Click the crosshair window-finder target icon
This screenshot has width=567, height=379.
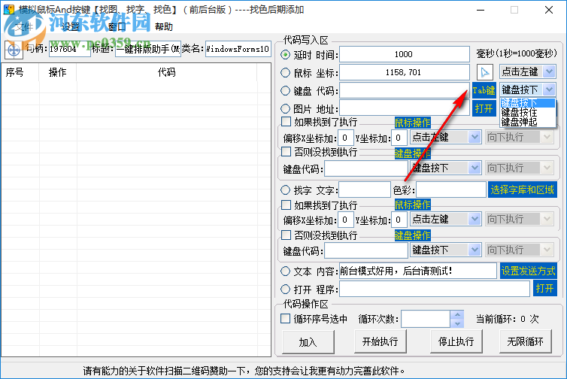click(x=14, y=50)
